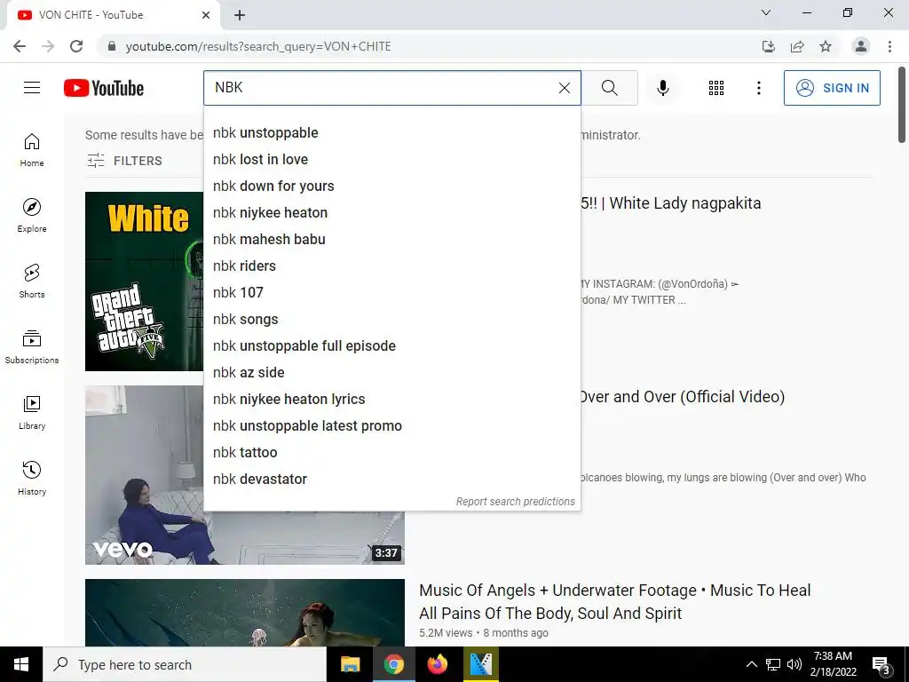This screenshot has width=909, height=682.
Task: Open a new browser tab
Action: (x=240, y=15)
